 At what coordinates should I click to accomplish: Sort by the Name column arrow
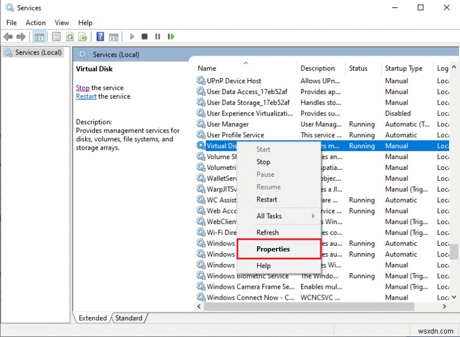247,62
